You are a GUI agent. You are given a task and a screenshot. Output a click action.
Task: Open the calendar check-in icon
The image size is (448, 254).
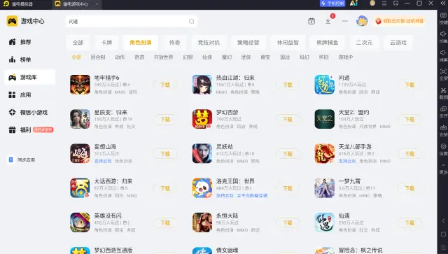point(311,21)
